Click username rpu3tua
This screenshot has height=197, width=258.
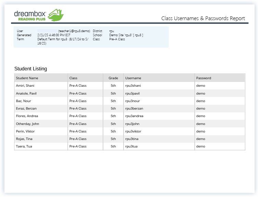(x=131, y=146)
